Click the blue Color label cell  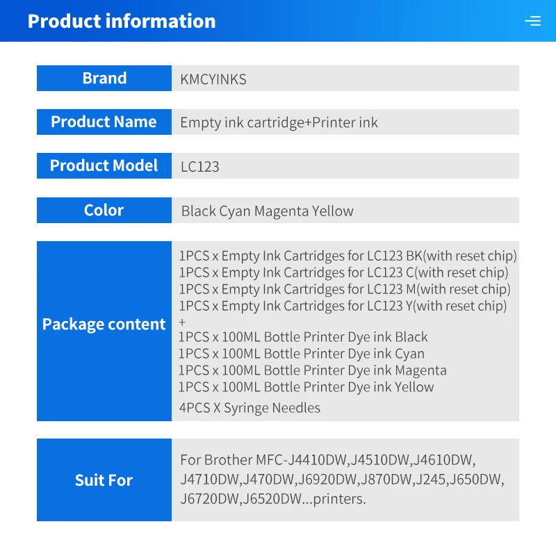point(104,210)
